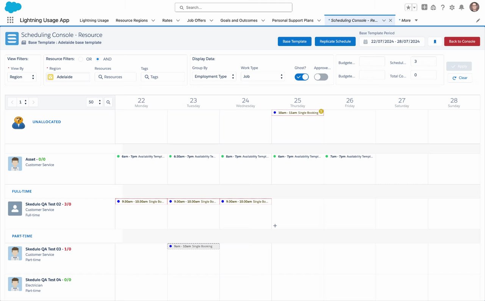Go to next page arrow
Viewport: 485px width, 301px height.
pyautogui.click(x=33, y=102)
